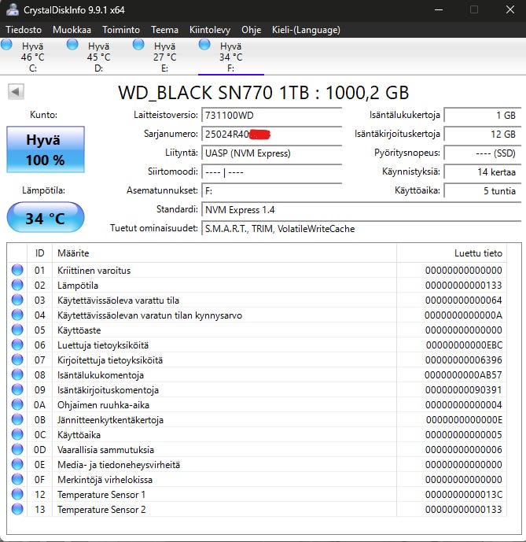This screenshot has height=542, width=526.
Task: Select the Kriittinen varoitus attribute text
Action: point(94,271)
